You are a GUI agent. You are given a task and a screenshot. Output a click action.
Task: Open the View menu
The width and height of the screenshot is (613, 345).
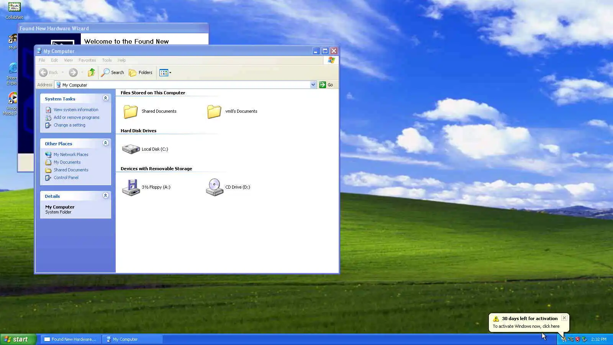point(68,60)
